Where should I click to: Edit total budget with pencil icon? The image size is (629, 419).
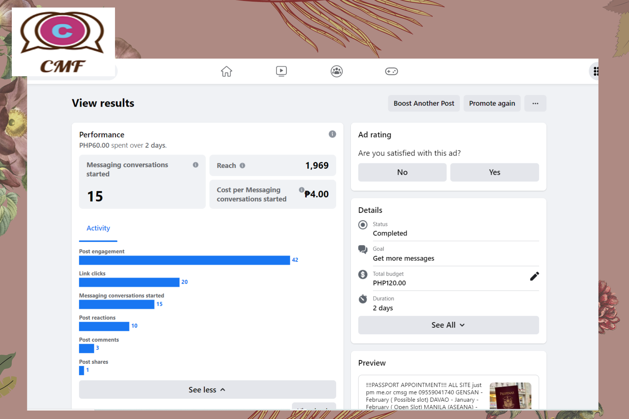(534, 277)
